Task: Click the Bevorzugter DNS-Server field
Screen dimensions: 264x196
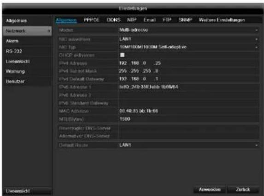Action: point(188,128)
